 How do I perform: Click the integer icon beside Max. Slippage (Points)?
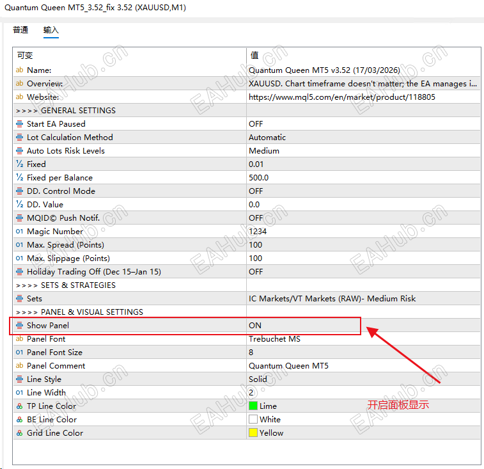tap(19, 258)
